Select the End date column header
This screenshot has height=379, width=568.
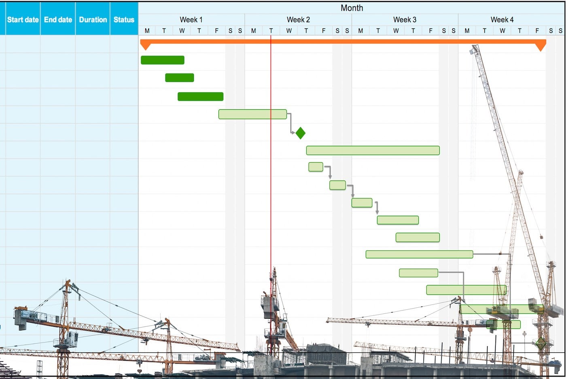[58, 19]
